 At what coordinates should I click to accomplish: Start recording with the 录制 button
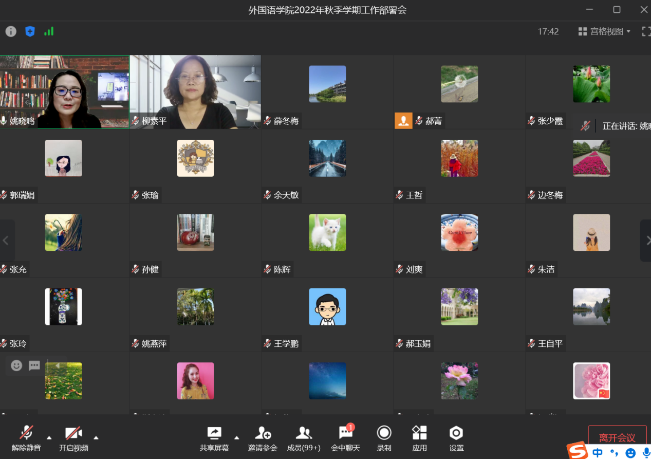tap(384, 438)
